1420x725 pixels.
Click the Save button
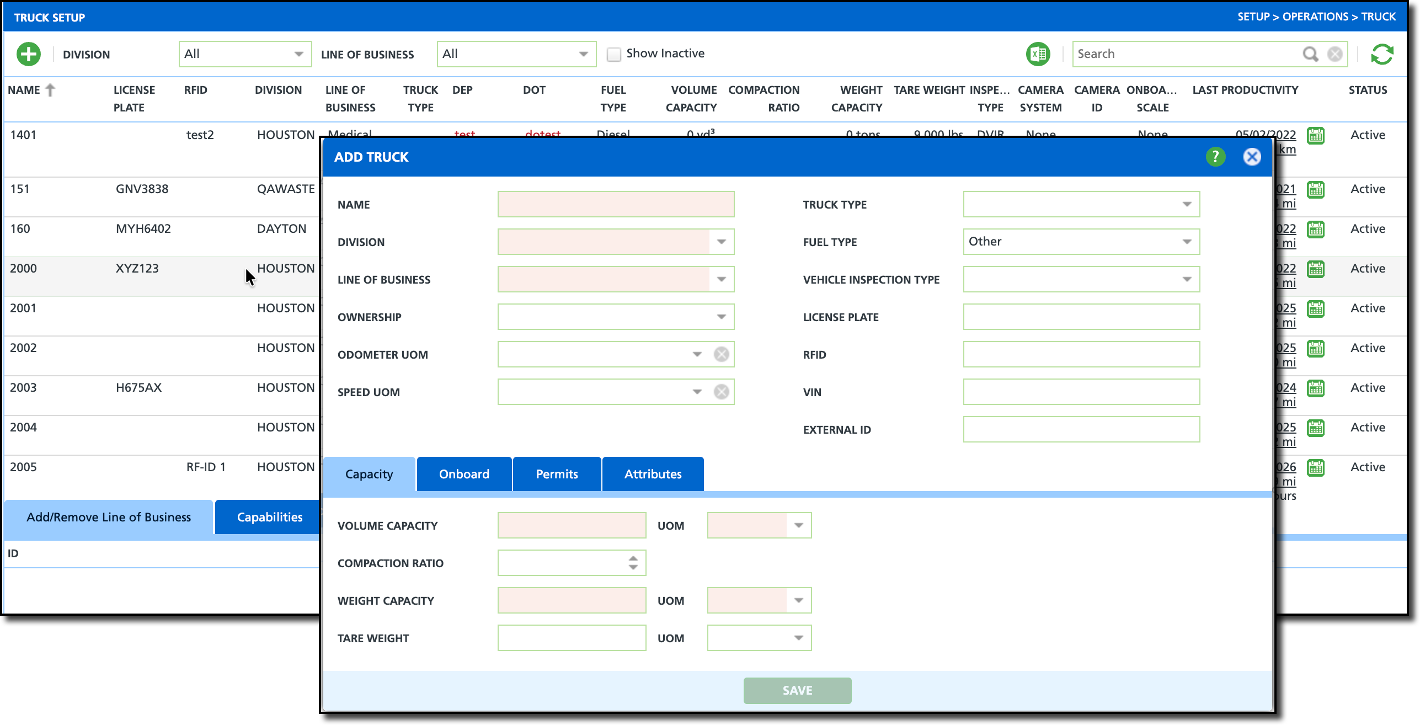[797, 690]
